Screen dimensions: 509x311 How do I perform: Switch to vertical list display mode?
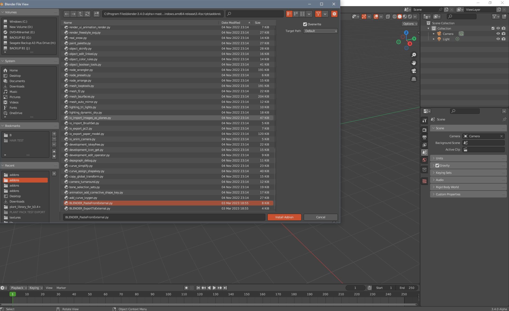[289, 14]
